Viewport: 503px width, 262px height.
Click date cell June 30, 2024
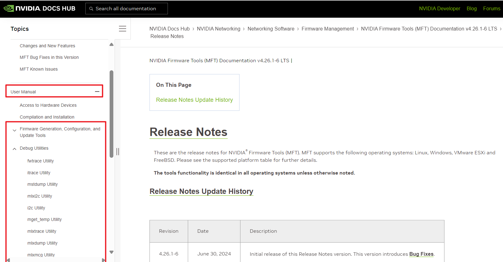point(214,254)
